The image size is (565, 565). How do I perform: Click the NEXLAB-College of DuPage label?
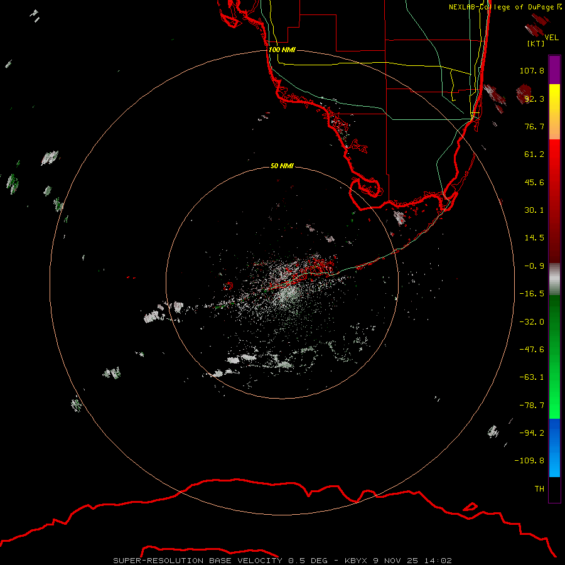[501, 7]
